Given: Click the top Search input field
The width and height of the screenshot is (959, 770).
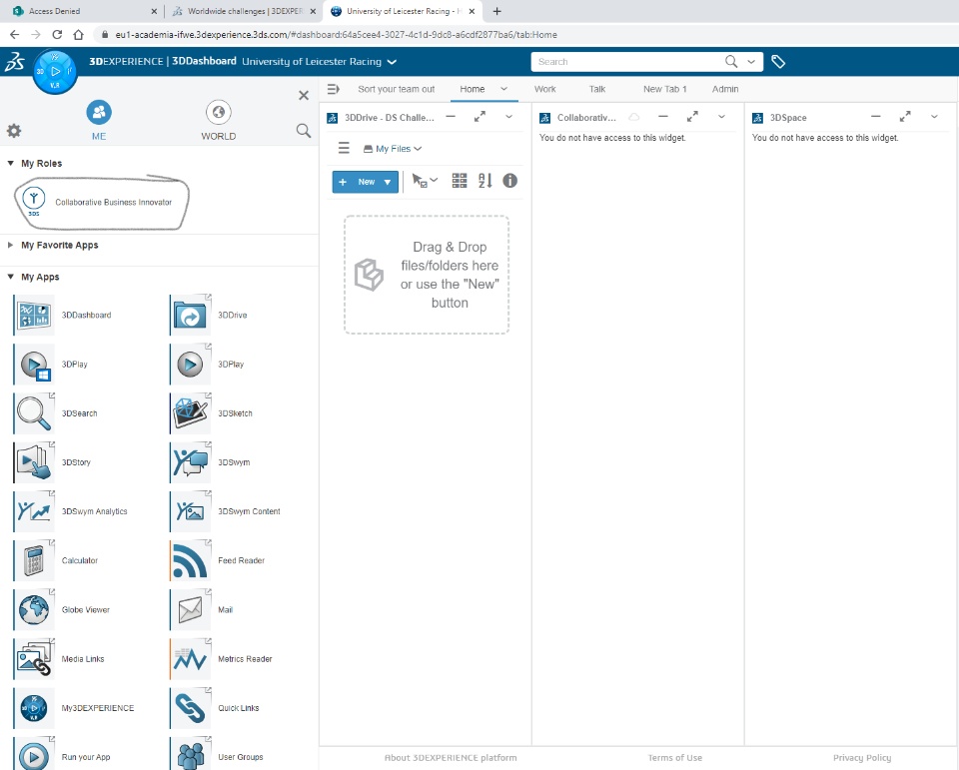Looking at the screenshot, I should (x=628, y=62).
